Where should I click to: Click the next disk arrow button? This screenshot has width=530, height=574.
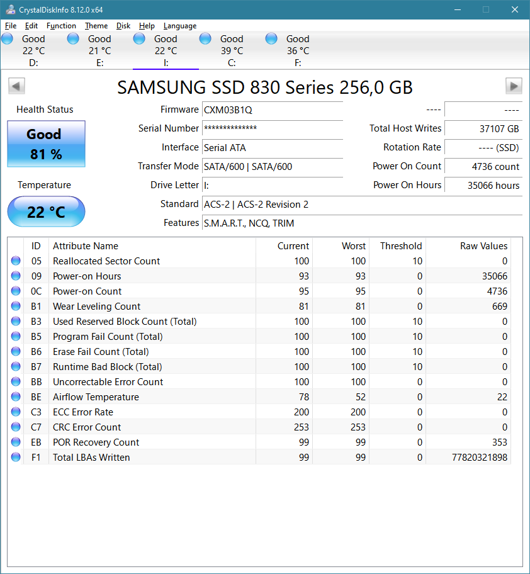point(514,86)
